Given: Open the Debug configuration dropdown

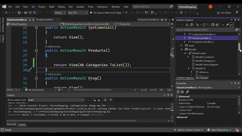Looking at the screenshot, I should pyautogui.click(x=60, y=12).
